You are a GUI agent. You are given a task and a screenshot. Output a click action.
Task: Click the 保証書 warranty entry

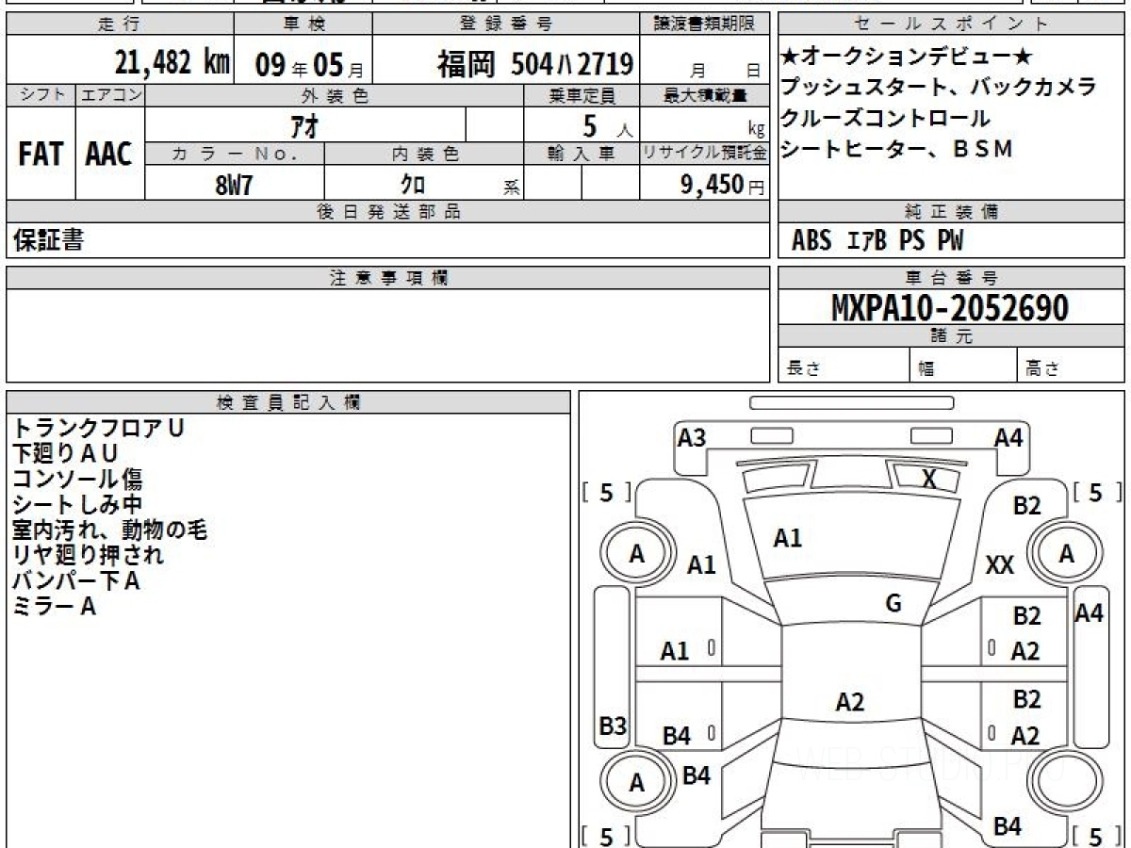click(48, 240)
